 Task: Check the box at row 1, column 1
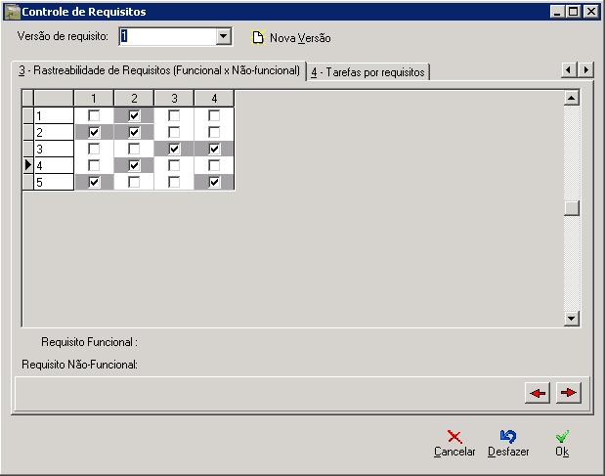pos(94,115)
